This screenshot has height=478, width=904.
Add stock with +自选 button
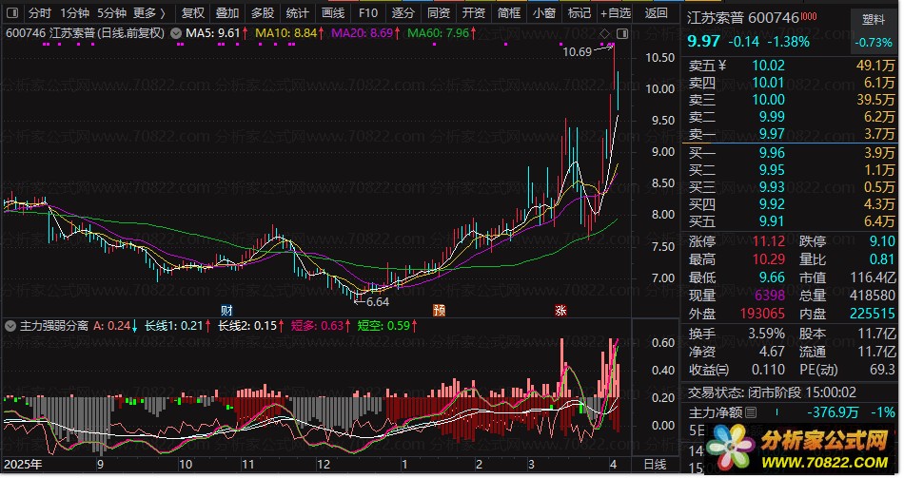coord(616,12)
